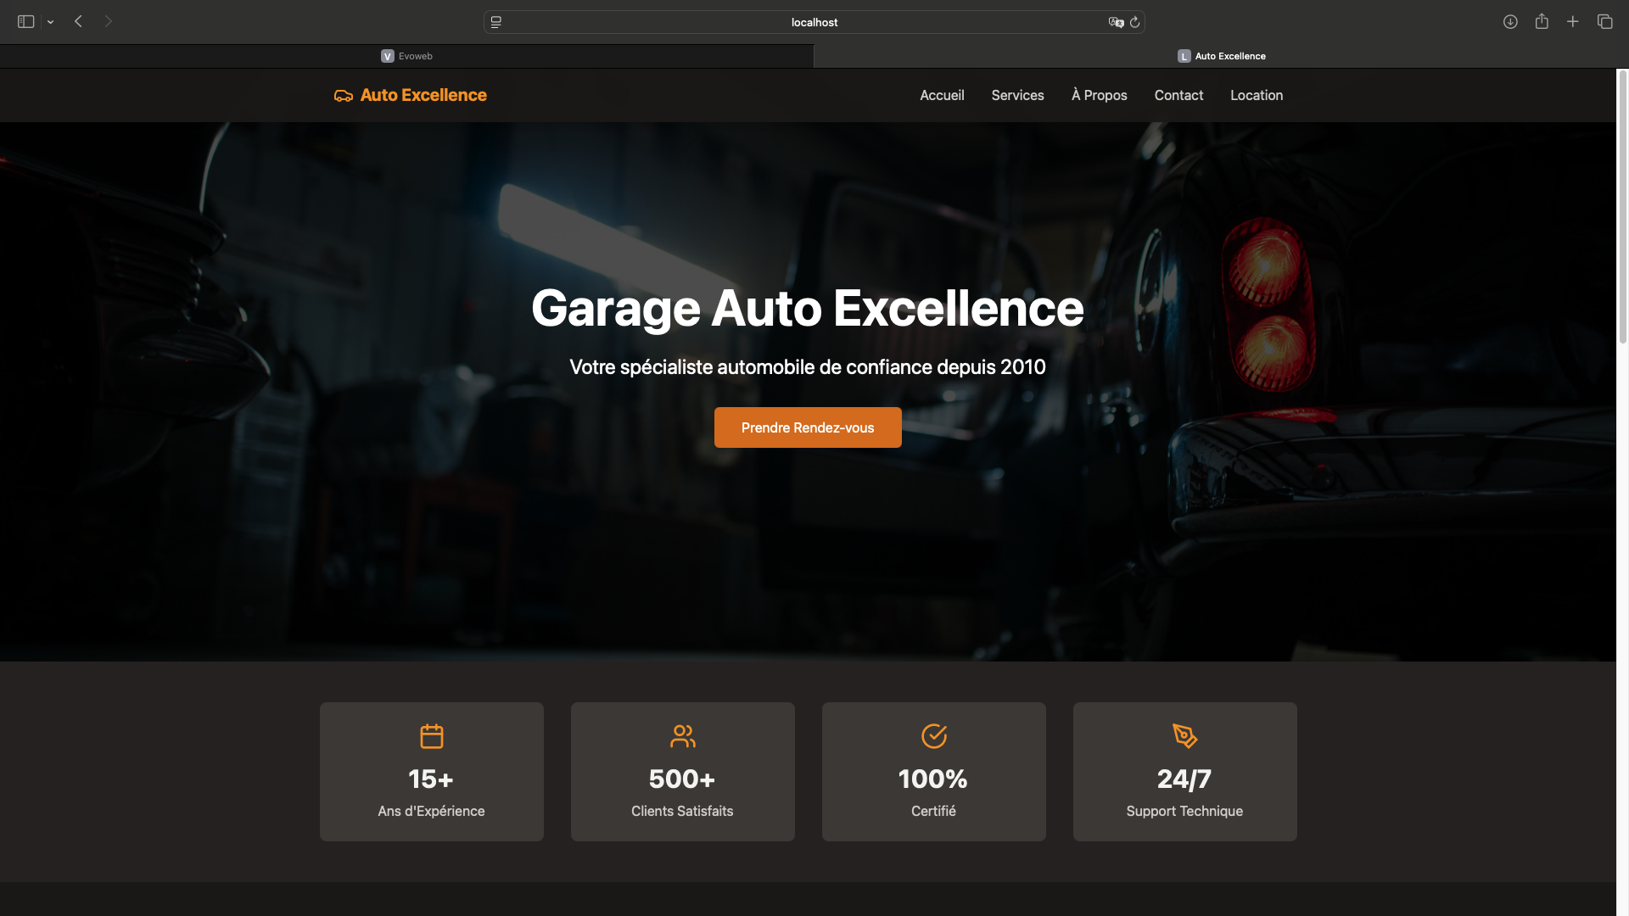Click the Downloads icon in the browser toolbar
The width and height of the screenshot is (1629, 916).
point(1510,21)
